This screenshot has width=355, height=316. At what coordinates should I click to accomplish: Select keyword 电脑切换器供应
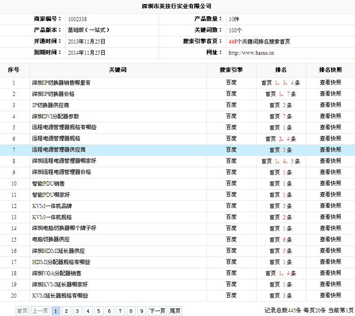coord(51,239)
